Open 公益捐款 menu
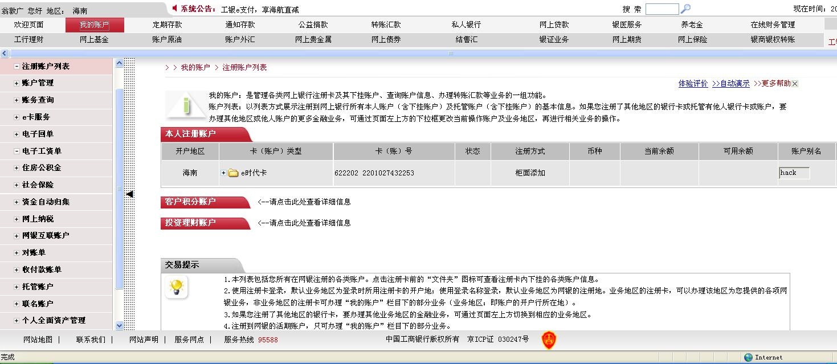 313,25
